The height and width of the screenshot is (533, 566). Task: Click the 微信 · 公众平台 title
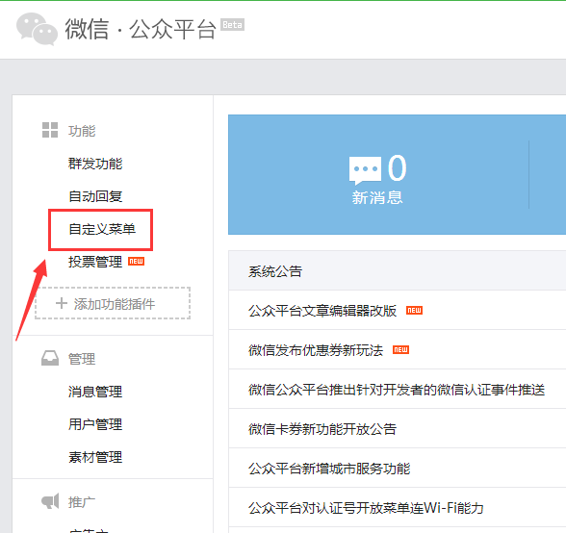[141, 29]
